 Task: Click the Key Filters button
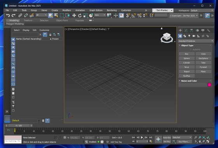(x=184, y=142)
